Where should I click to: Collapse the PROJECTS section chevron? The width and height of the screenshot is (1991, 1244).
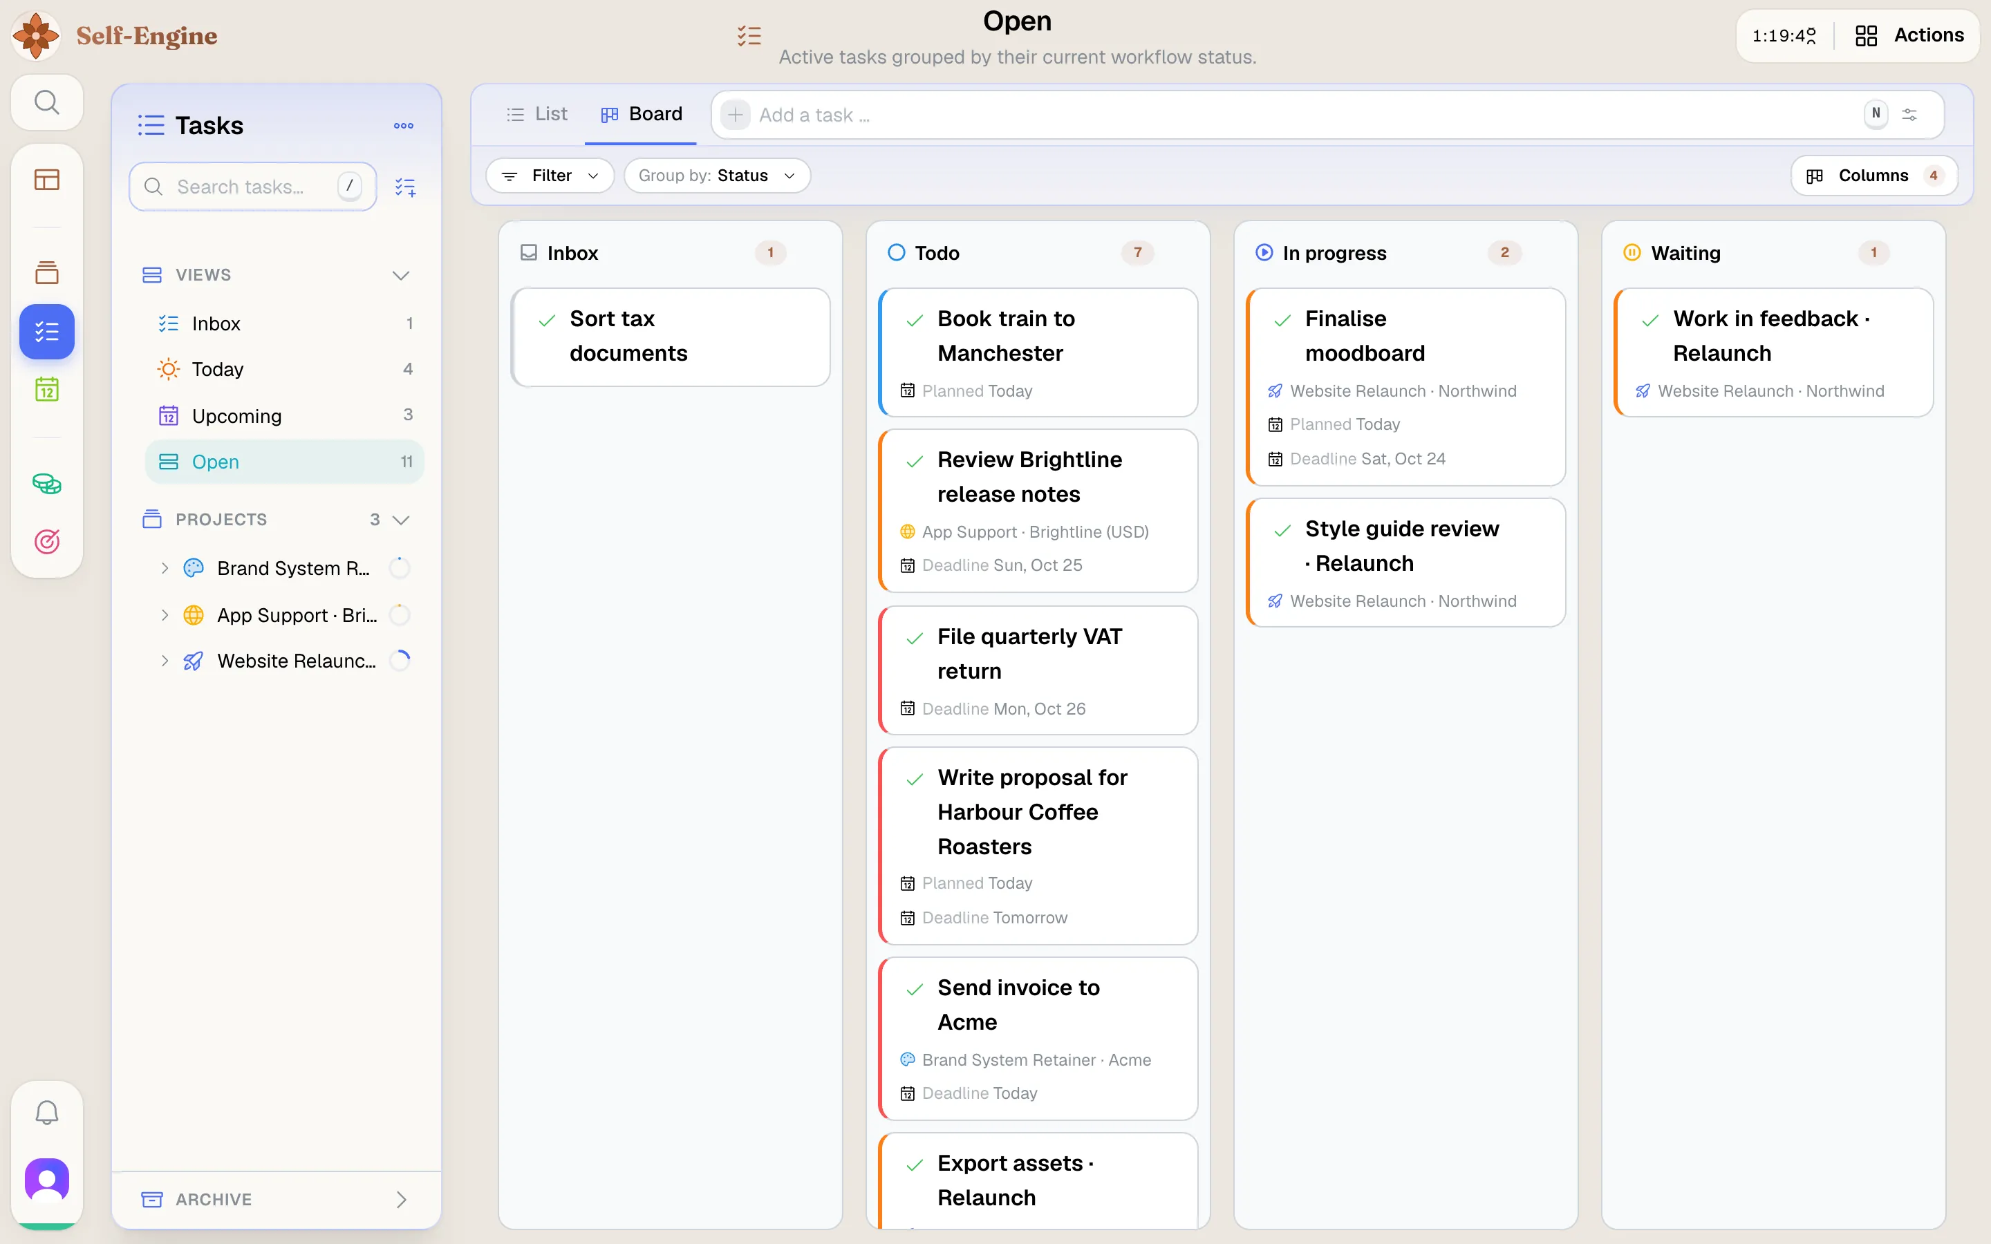pyautogui.click(x=401, y=519)
